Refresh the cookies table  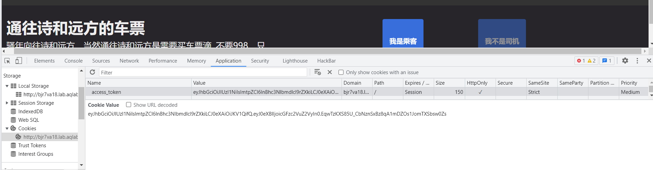92,72
